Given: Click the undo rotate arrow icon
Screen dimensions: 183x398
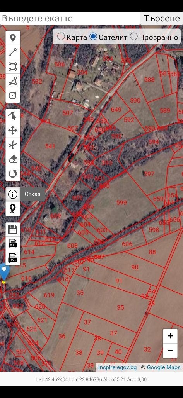Looking at the screenshot, I should tap(13, 174).
